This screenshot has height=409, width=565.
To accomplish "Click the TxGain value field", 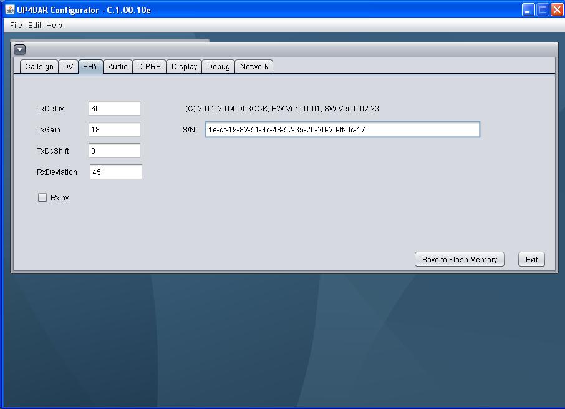I will 114,129.
